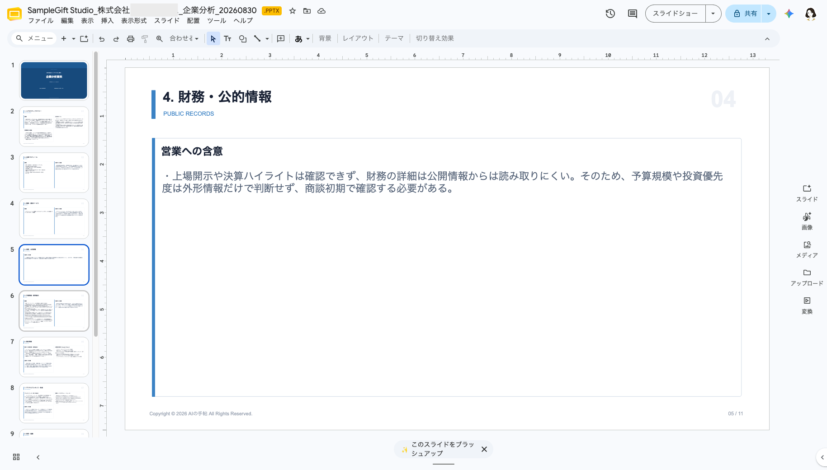The height and width of the screenshot is (470, 827).
Task: Open side panel アップロード option
Action: point(807,277)
